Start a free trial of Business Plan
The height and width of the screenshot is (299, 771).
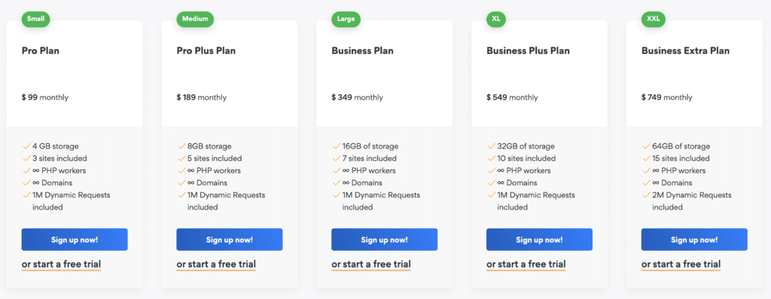(371, 264)
